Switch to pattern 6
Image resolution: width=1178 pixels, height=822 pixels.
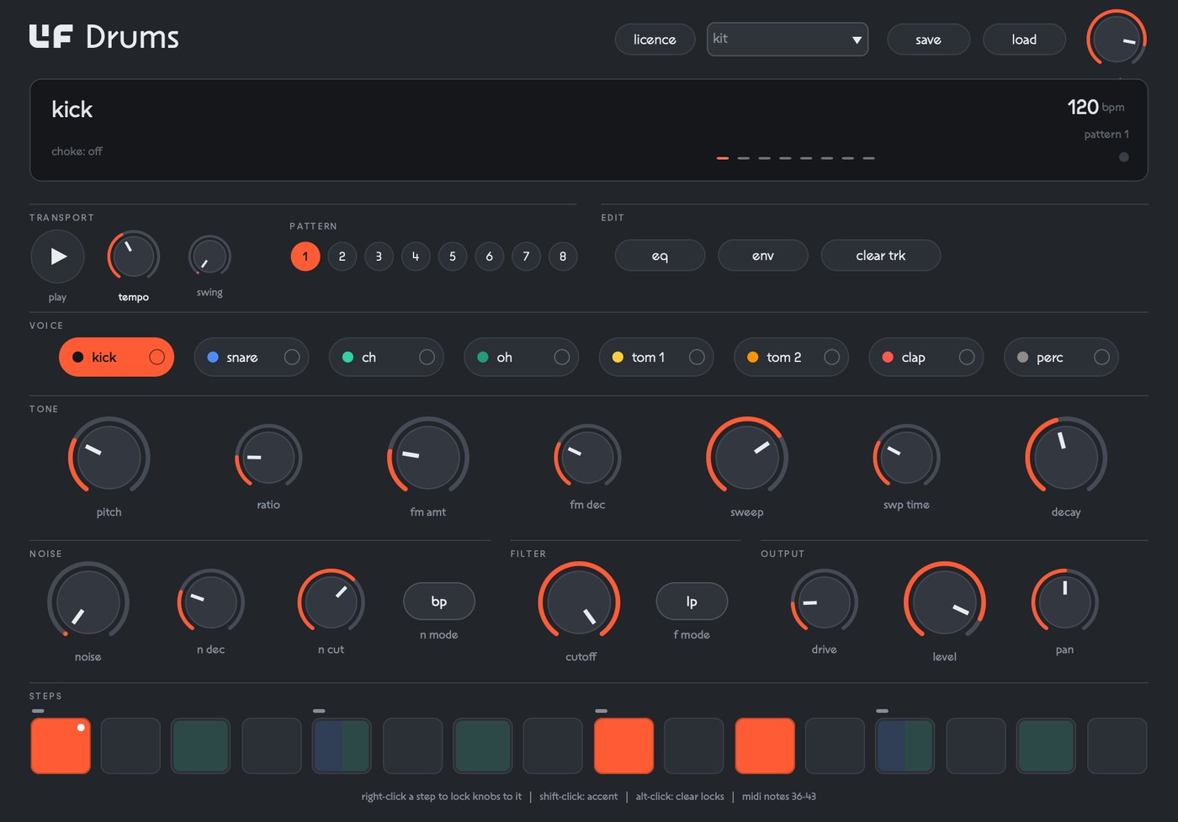point(489,257)
